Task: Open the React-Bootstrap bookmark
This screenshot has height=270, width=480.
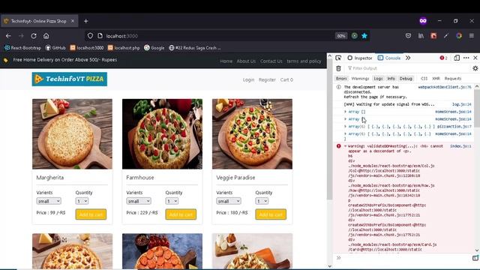Action: [x=22, y=48]
